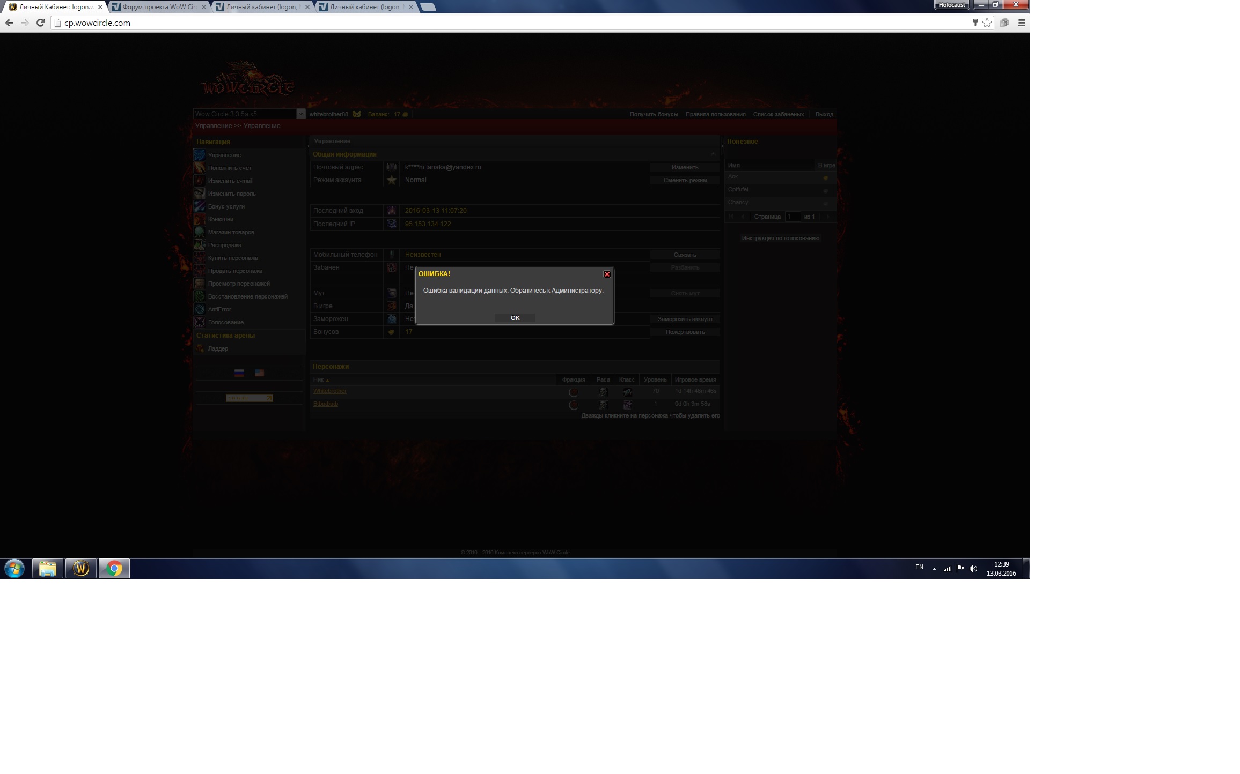Select the Russian flag language icon
The height and width of the screenshot is (774, 1240).
point(239,373)
